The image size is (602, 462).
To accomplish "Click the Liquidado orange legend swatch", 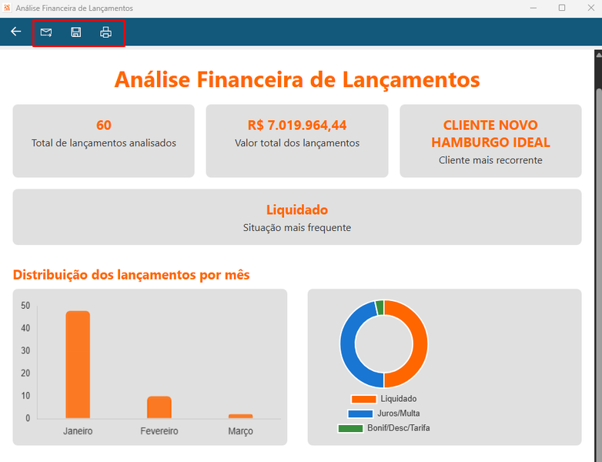I will point(363,399).
